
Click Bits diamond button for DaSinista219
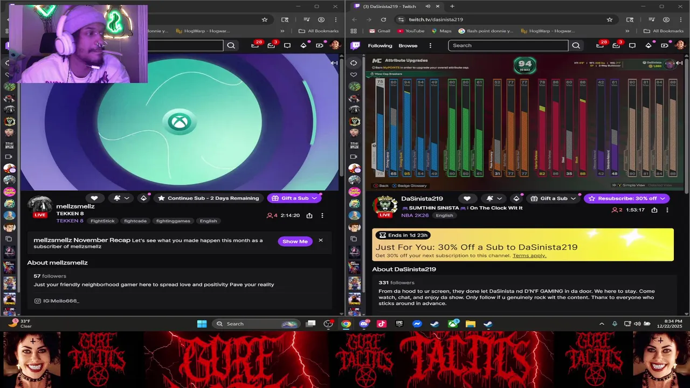point(516,198)
